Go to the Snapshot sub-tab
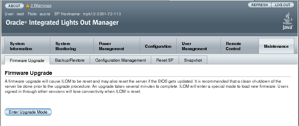This screenshot has width=299, height=126. (x=193, y=60)
